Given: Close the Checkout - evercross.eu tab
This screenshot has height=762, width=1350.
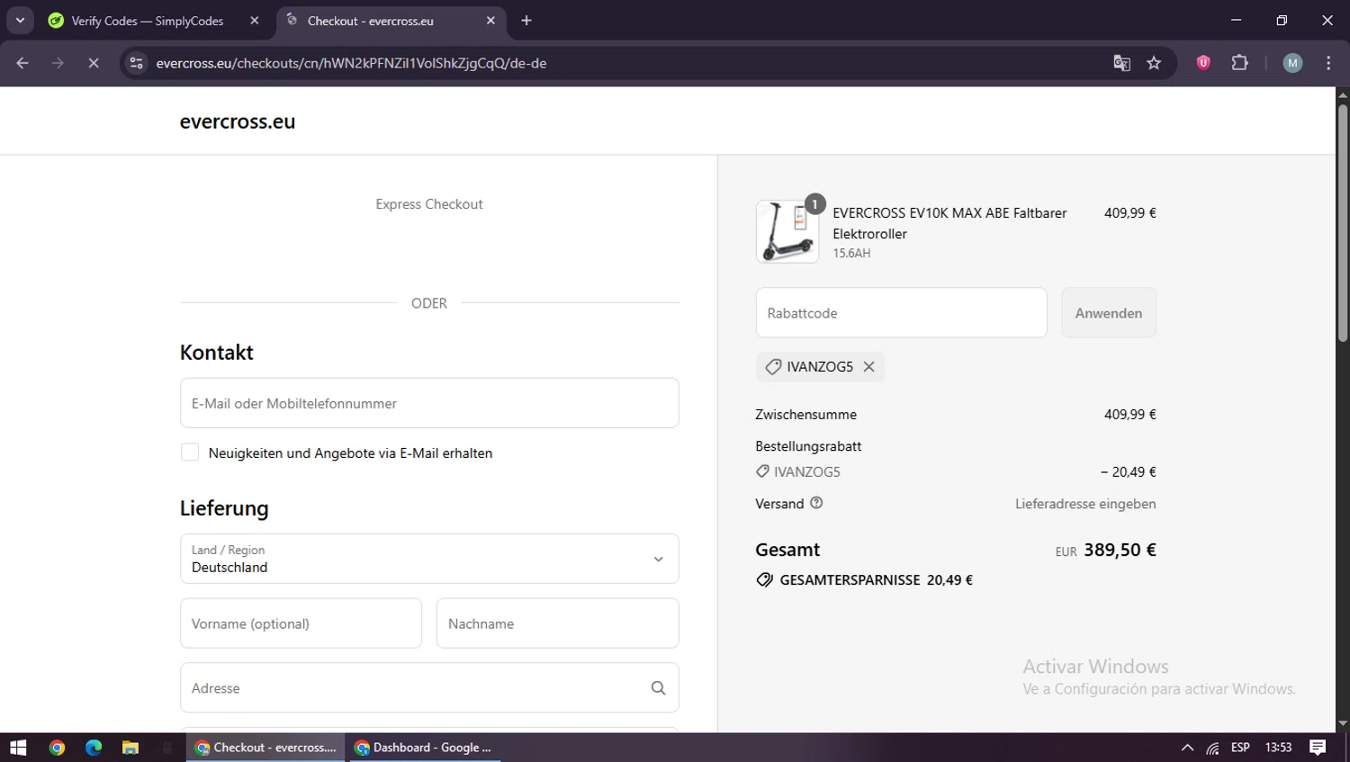Looking at the screenshot, I should pos(490,21).
